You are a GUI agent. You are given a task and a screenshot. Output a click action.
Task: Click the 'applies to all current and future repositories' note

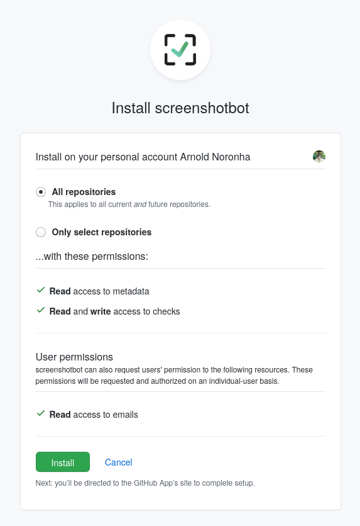click(129, 204)
